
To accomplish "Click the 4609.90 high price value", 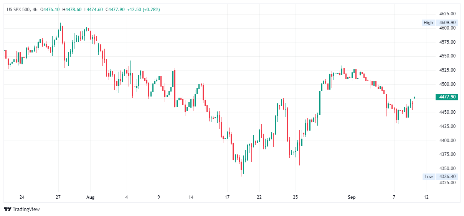I will pos(447,23).
